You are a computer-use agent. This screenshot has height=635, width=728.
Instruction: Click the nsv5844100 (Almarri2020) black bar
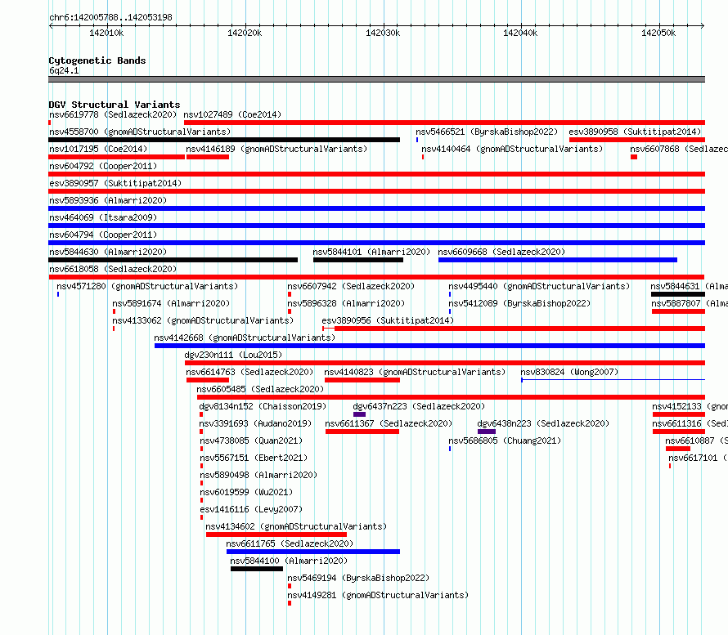pos(257,569)
